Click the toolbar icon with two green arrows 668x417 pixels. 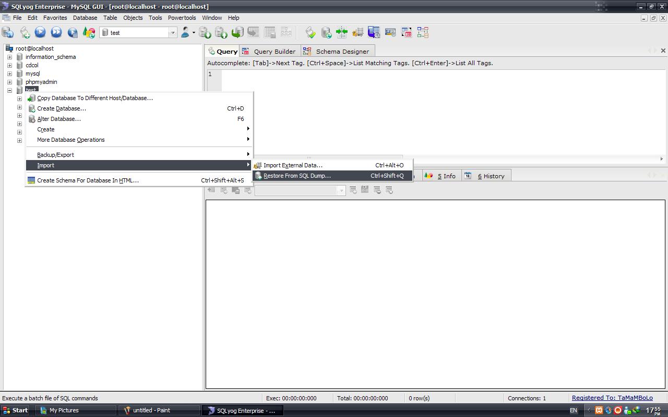(342, 32)
